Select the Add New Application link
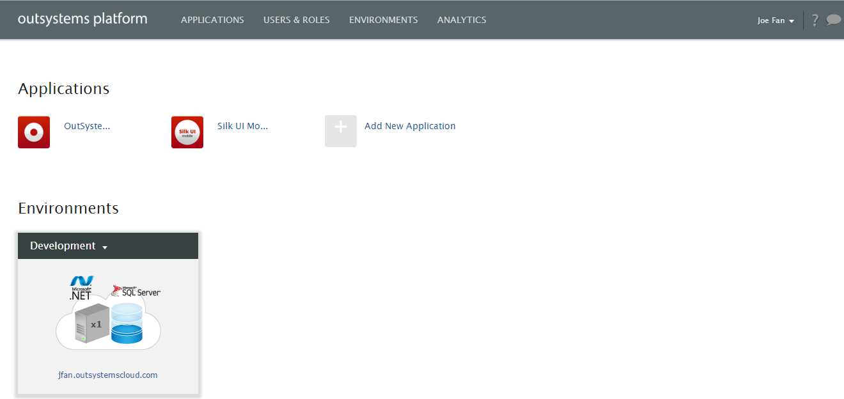This screenshot has width=844, height=399. tap(410, 126)
